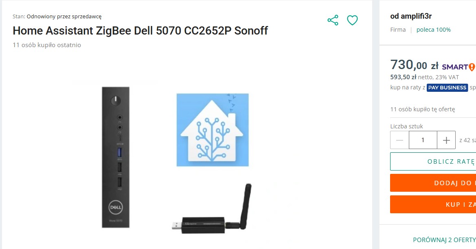Increase quantity with the plus button
This screenshot has width=476, height=249.
click(446, 140)
